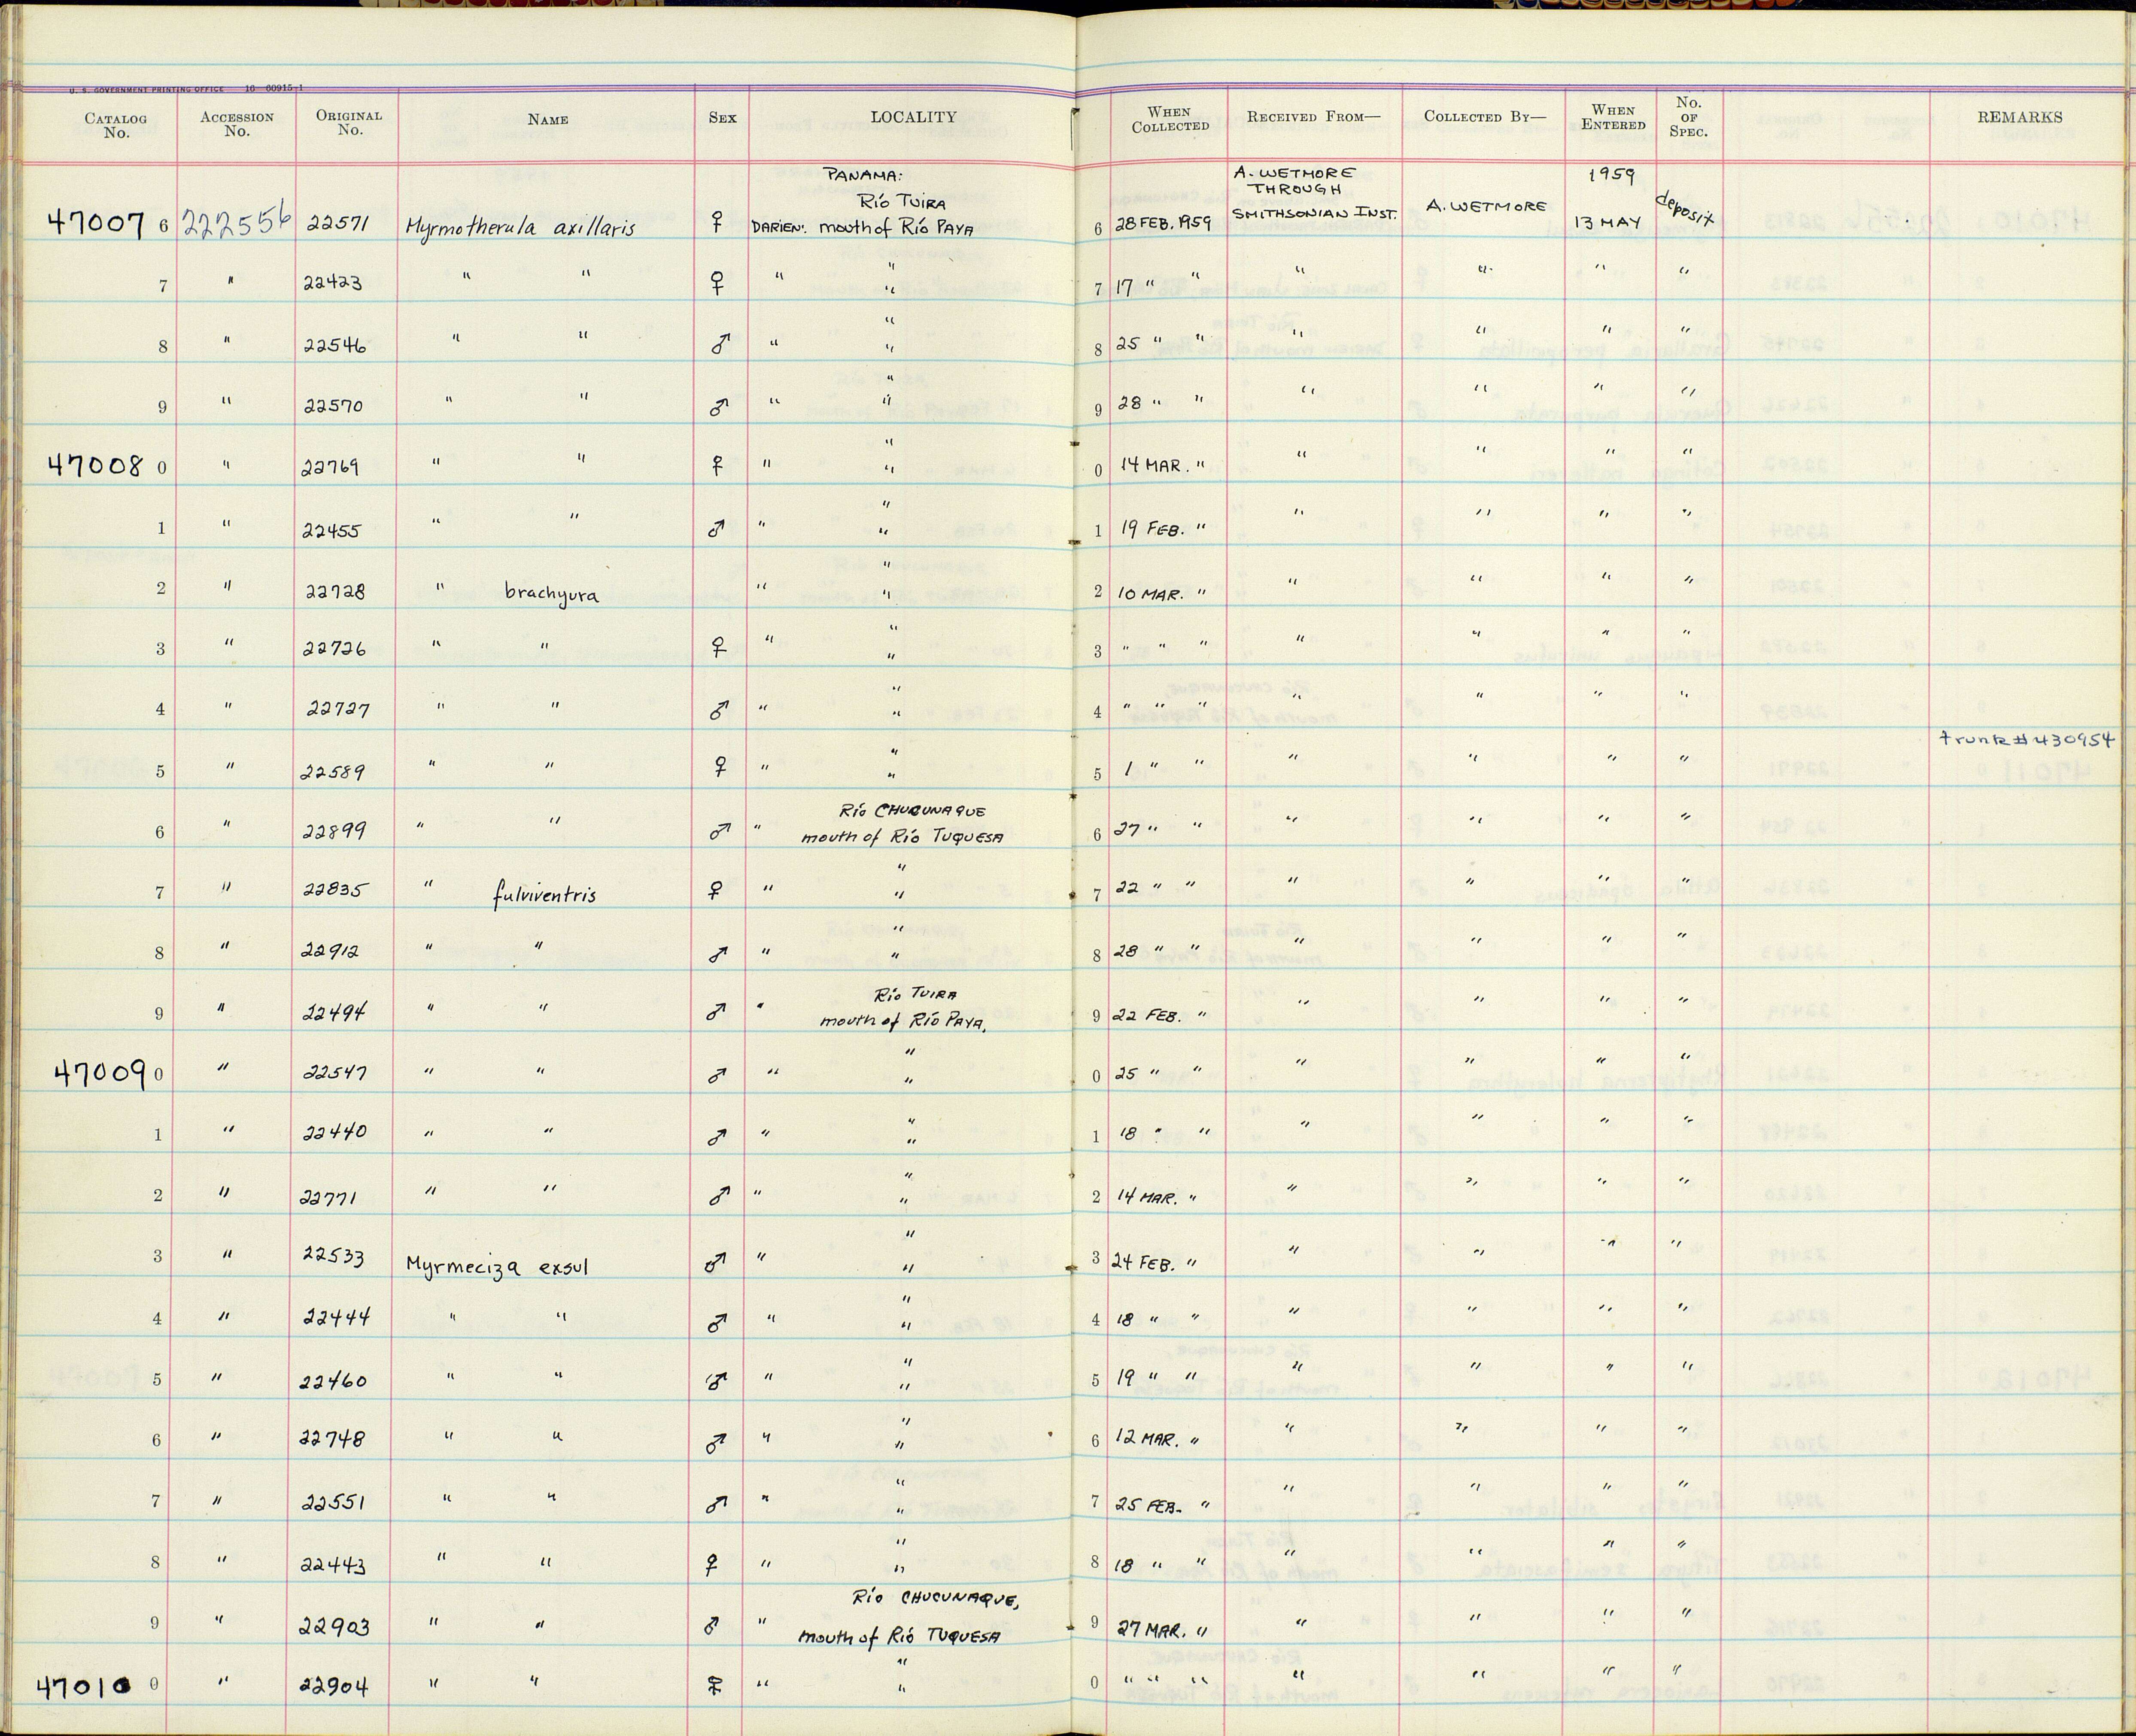The width and height of the screenshot is (2136, 1736).
Task: Click 'A. WETMORE' in Collected By column
Action: 1486,207
